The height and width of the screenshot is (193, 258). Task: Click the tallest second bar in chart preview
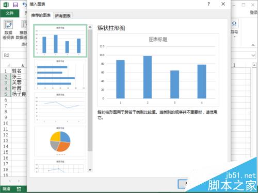148,77
